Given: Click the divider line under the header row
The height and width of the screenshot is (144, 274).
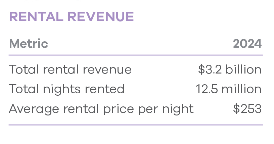Looking at the screenshot, I should pyautogui.click(x=136, y=55).
